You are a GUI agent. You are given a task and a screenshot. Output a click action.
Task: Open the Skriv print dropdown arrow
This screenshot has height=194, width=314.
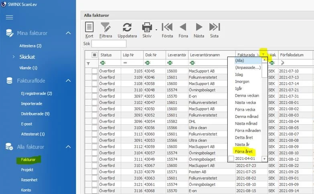coord(156,30)
